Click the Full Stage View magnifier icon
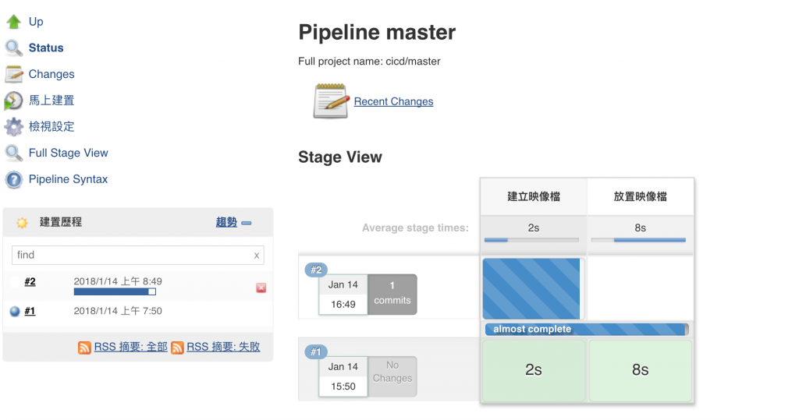The image size is (799, 420). [x=13, y=153]
